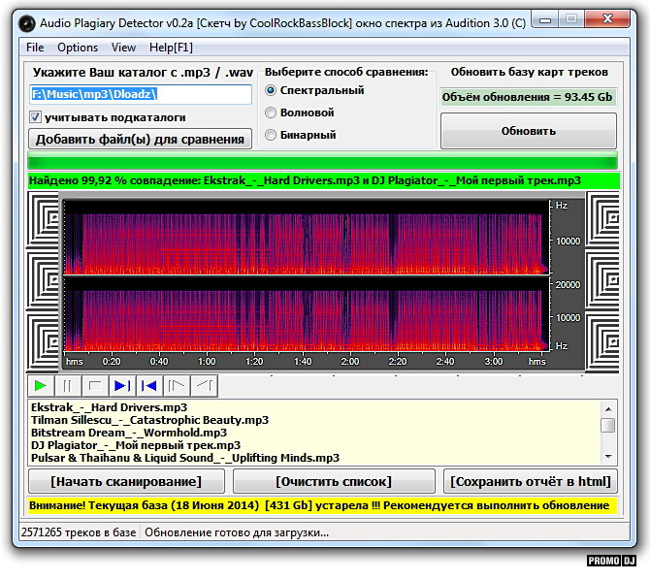Click the upper spectrogram display
Image resolution: width=650 pixels, height=580 pixels.
pyautogui.click(x=307, y=238)
